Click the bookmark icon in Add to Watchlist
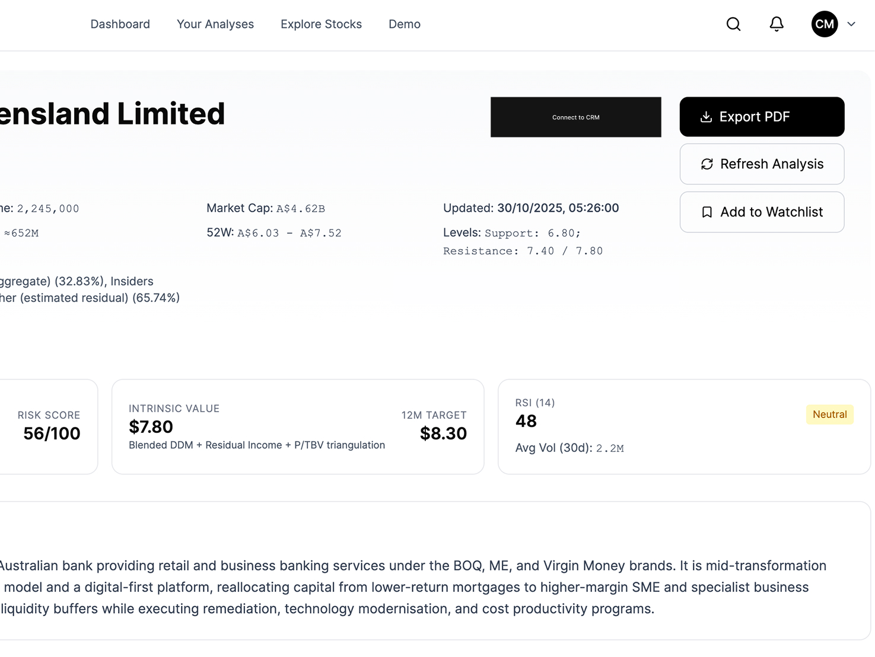This screenshot has height=657, width=875. (707, 212)
